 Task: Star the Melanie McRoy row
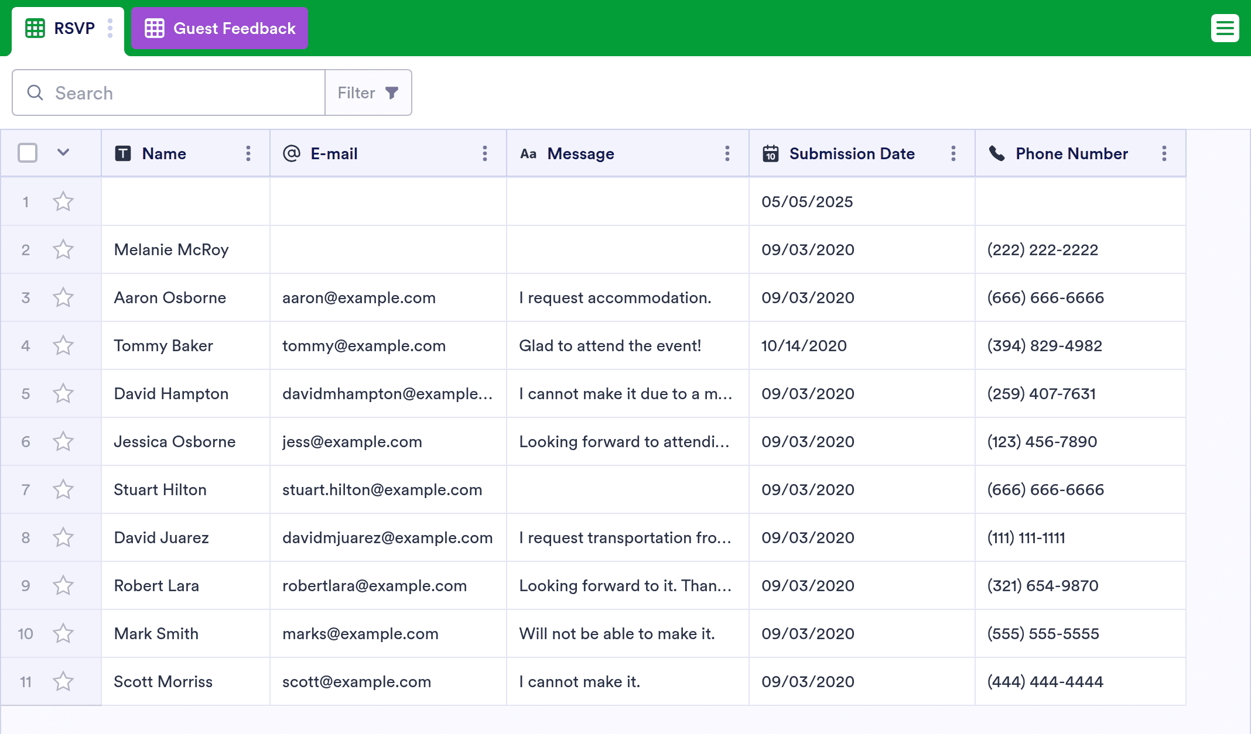[x=63, y=250]
